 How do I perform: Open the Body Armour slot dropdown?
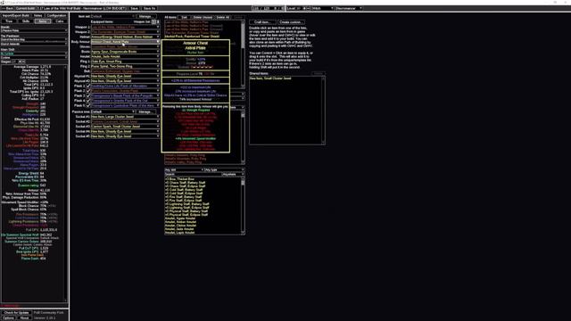coord(125,42)
